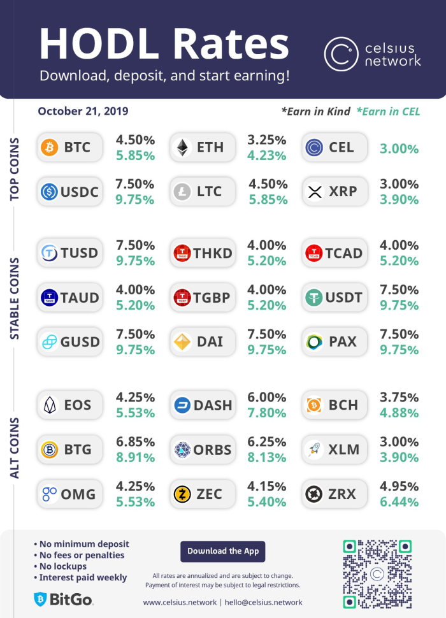Select the USDC coin icon
The image size is (446, 618).
tap(49, 191)
